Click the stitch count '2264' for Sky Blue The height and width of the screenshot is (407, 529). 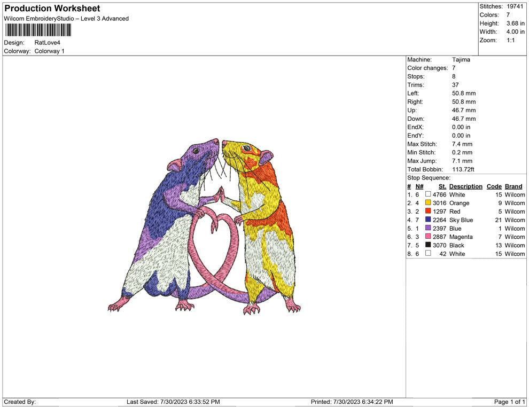439,220
